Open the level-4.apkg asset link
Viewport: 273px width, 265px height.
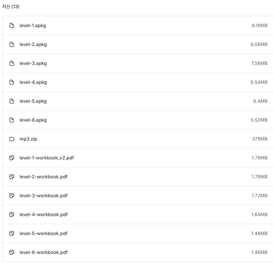click(x=33, y=83)
